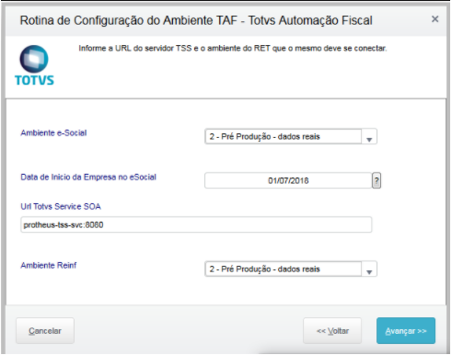This screenshot has width=452, height=355.
Task: Open the e-Social combo box showing Pré Produção
Action: click(x=291, y=136)
